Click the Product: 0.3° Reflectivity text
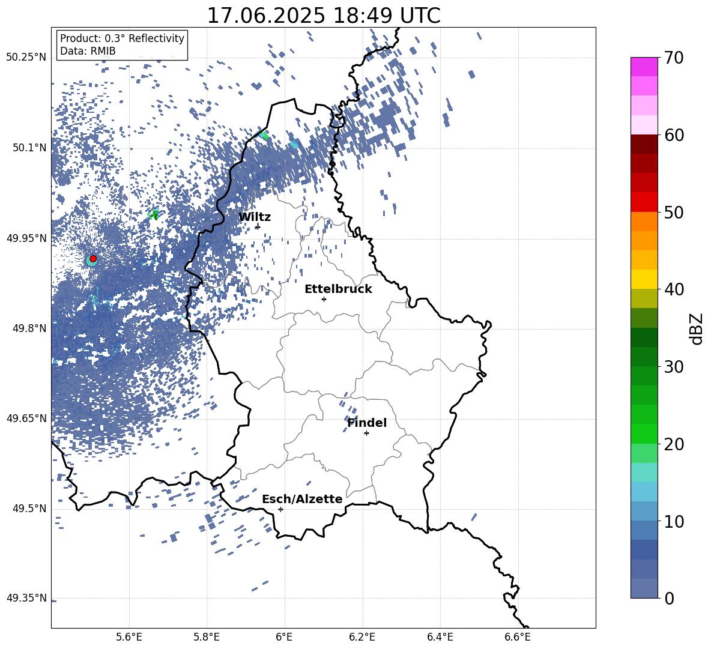The width and height of the screenshot is (711, 649). click(x=122, y=38)
